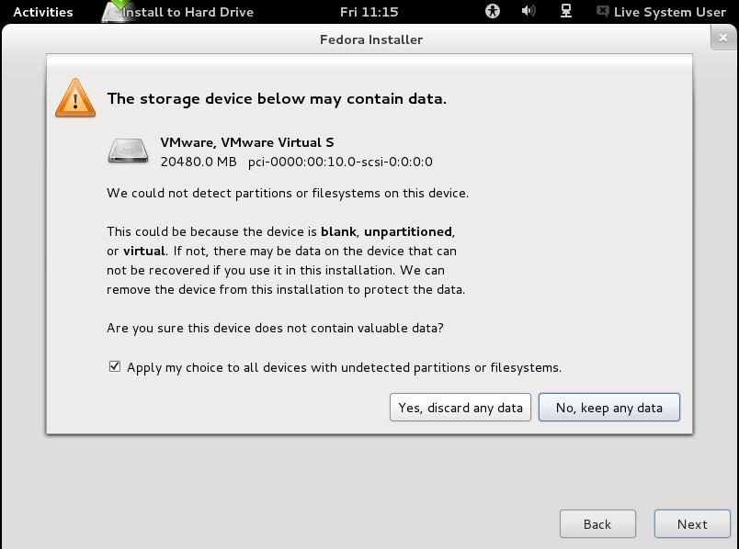Click the Activities button in top bar
Image resolution: width=739 pixels, height=549 pixels.
coord(43,12)
